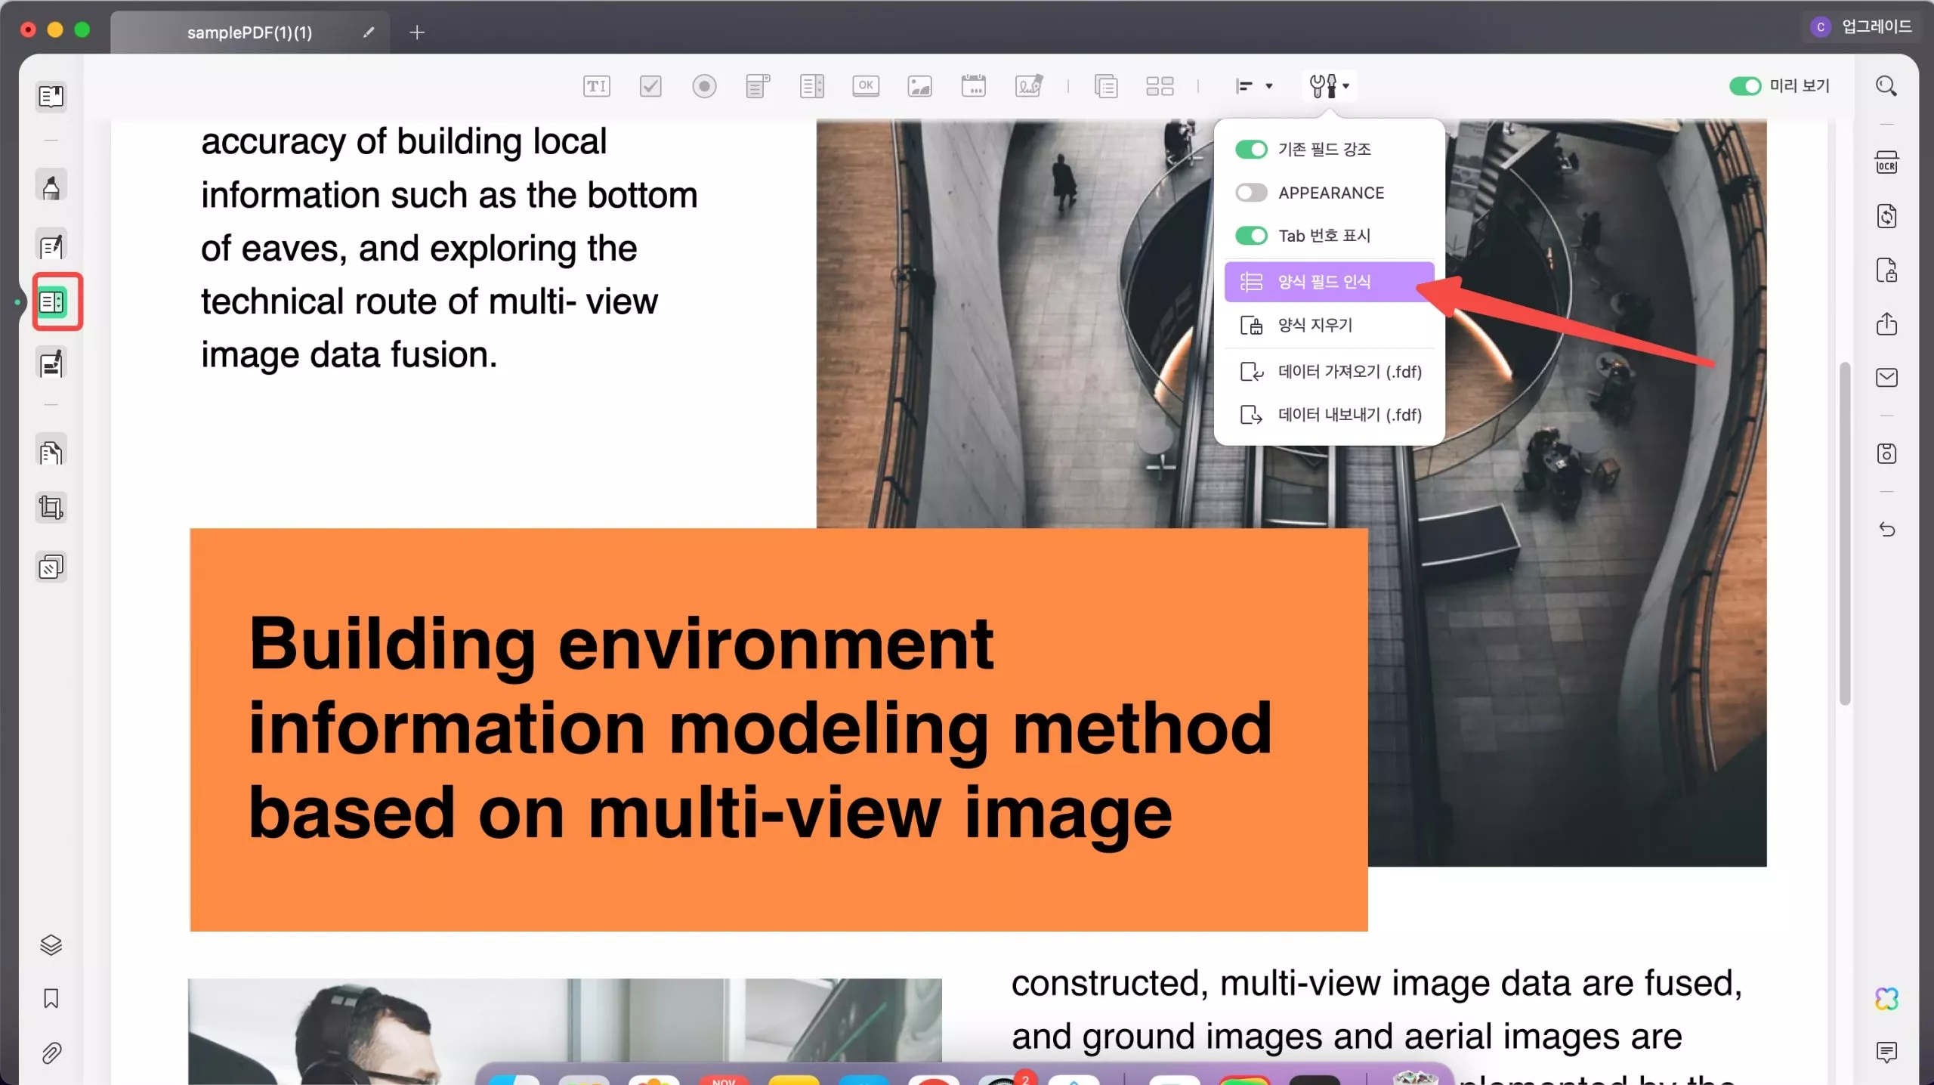Select the Image Field form tool

point(919,86)
